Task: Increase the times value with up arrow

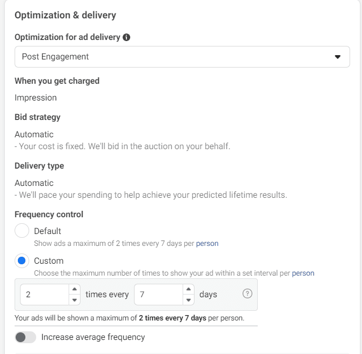Action: pyautogui.click(x=75, y=290)
